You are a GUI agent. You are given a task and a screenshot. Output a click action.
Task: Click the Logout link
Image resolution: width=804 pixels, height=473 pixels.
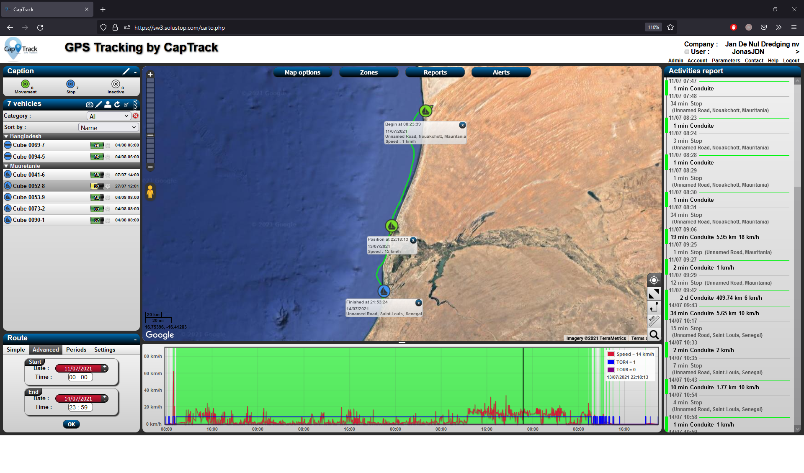(x=791, y=61)
